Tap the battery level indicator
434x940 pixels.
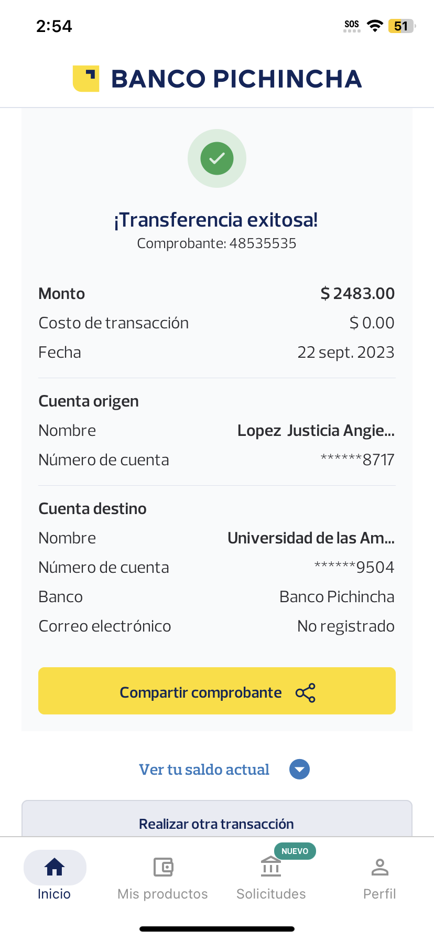[402, 26]
